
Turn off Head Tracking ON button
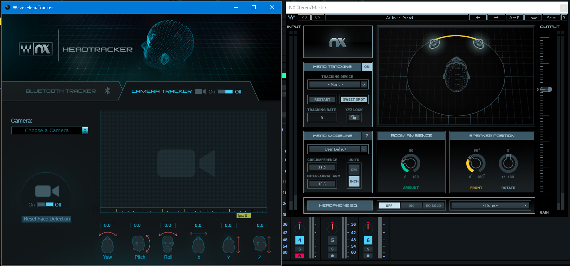pyautogui.click(x=367, y=67)
